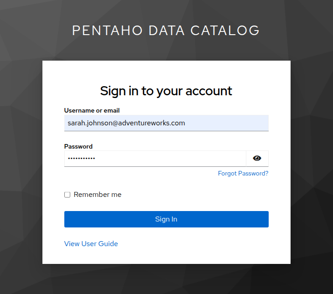Viewport: 333px width, 294px height.
Task: Click the Pentaho Data Catalog title
Action: (166, 31)
